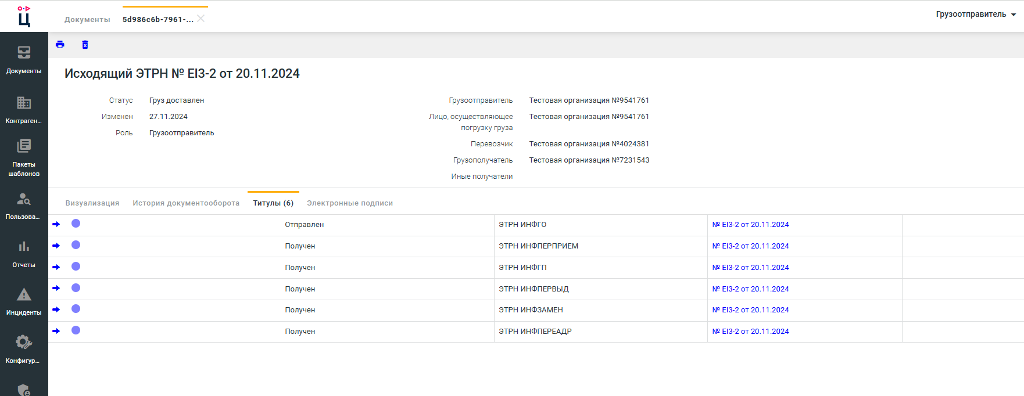Open Контрагенты section in sidebar
The height and width of the screenshot is (396, 1024).
(x=24, y=110)
